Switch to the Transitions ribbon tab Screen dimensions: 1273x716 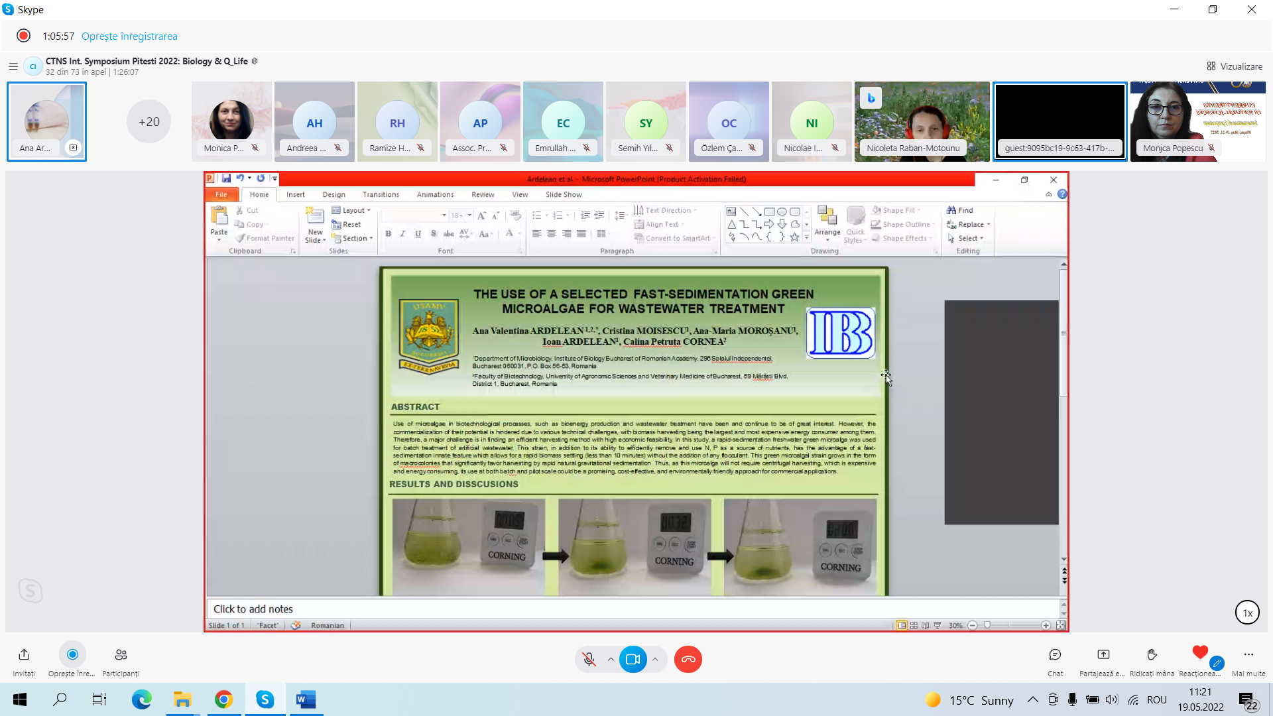point(381,194)
